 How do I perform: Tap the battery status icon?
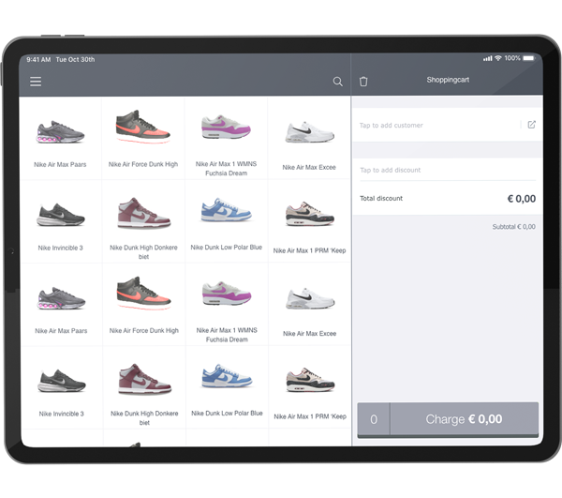coord(528,58)
